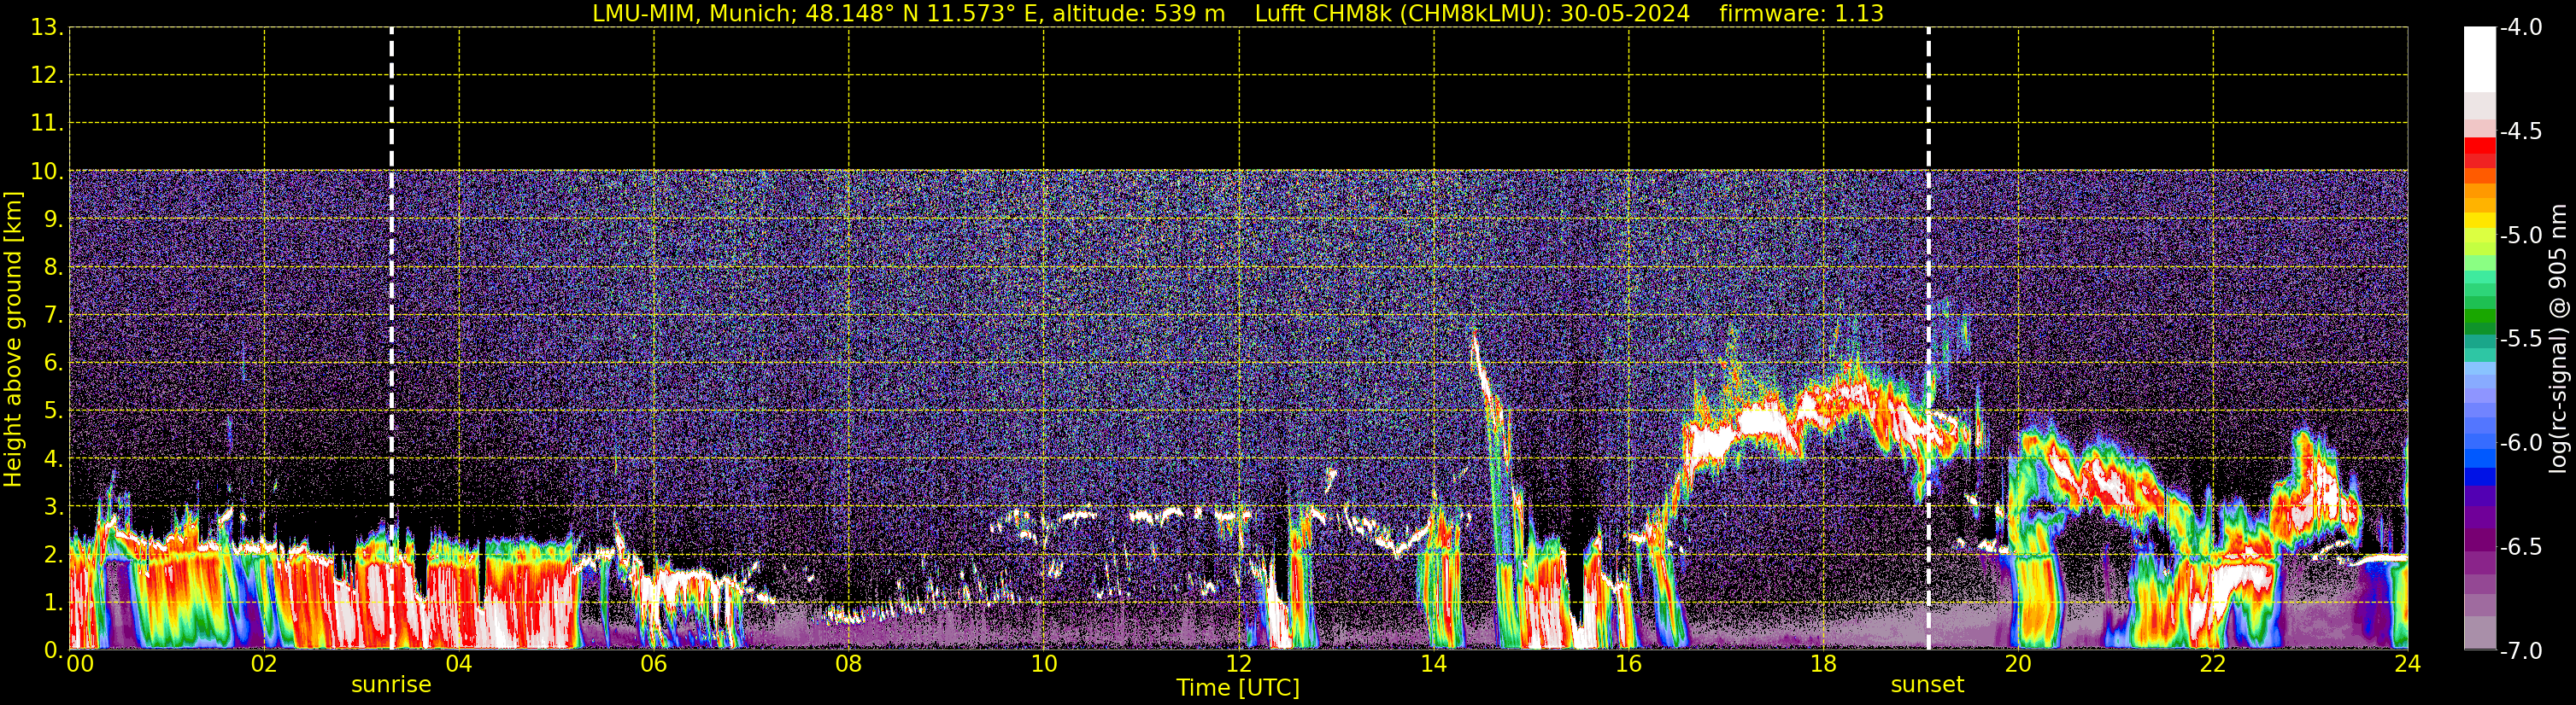Click the height axis tick label 0
The image size is (2576, 705).
pos(52,650)
